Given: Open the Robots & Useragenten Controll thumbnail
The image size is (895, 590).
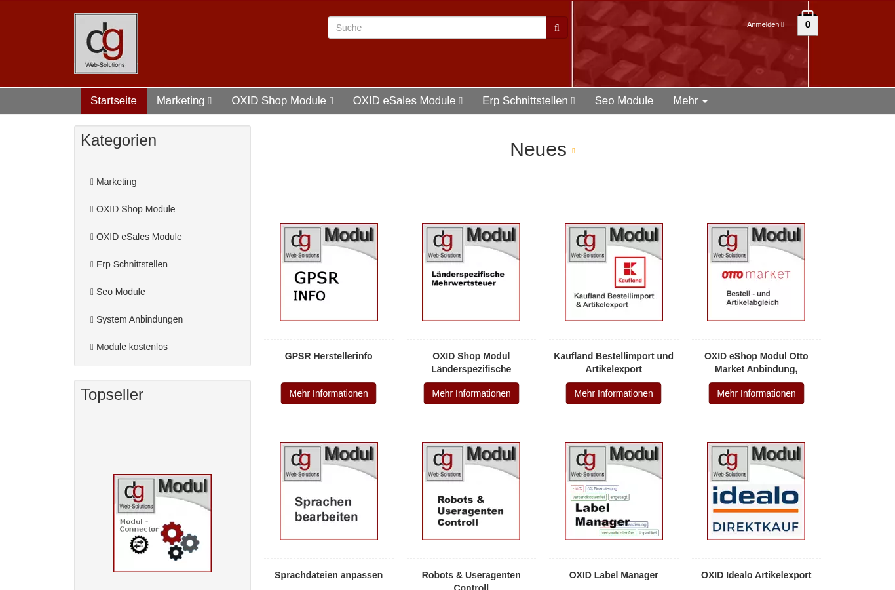Looking at the screenshot, I should click(x=471, y=491).
